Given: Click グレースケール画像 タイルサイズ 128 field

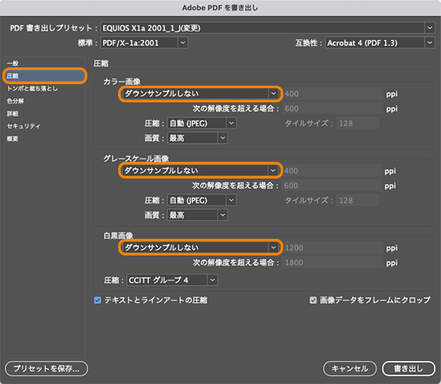Looking at the screenshot, I should click(358, 200).
